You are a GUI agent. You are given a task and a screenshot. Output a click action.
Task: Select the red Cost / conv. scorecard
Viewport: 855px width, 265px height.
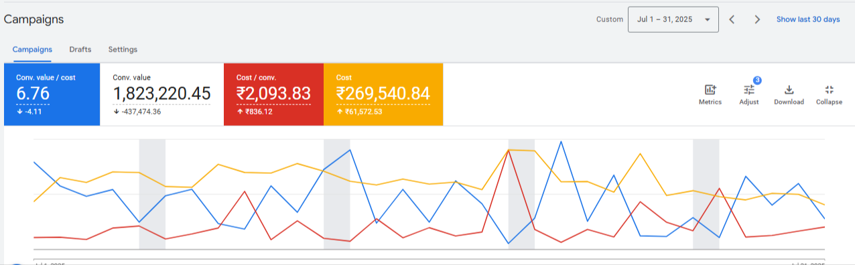click(273, 94)
